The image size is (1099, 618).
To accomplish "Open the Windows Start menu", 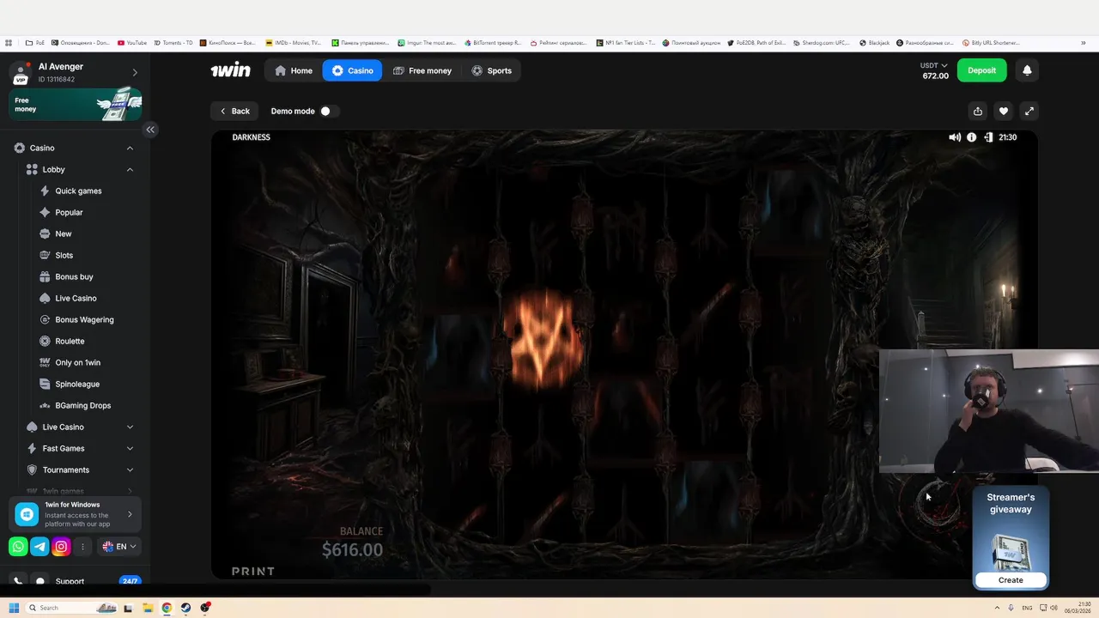I will click(x=14, y=608).
